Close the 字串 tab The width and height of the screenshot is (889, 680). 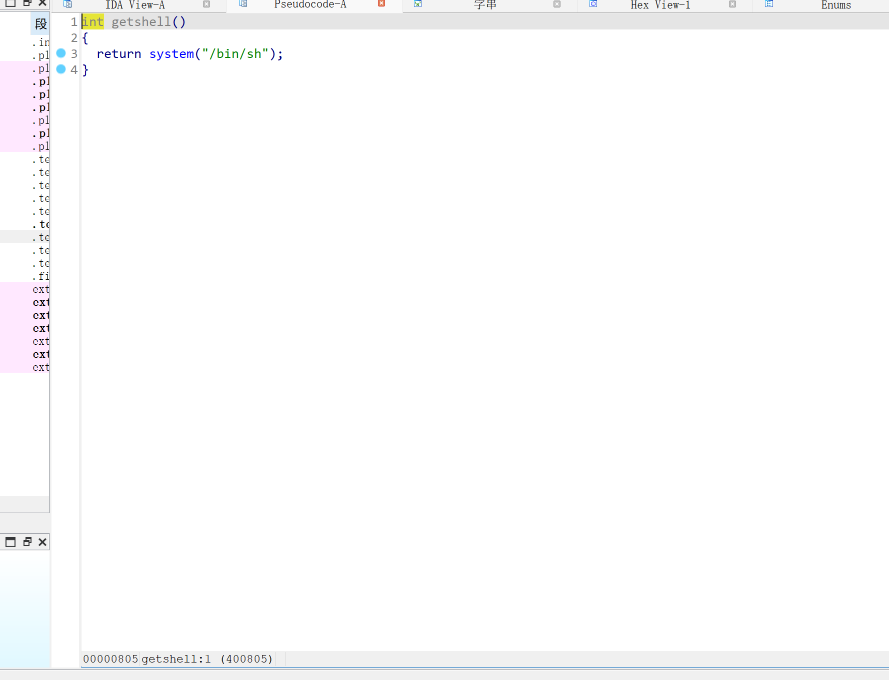coord(557,4)
